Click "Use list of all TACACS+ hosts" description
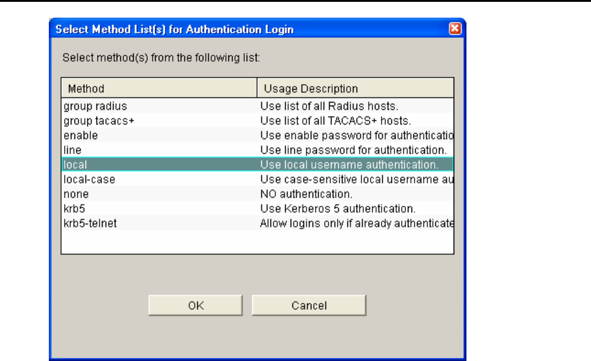 335,121
